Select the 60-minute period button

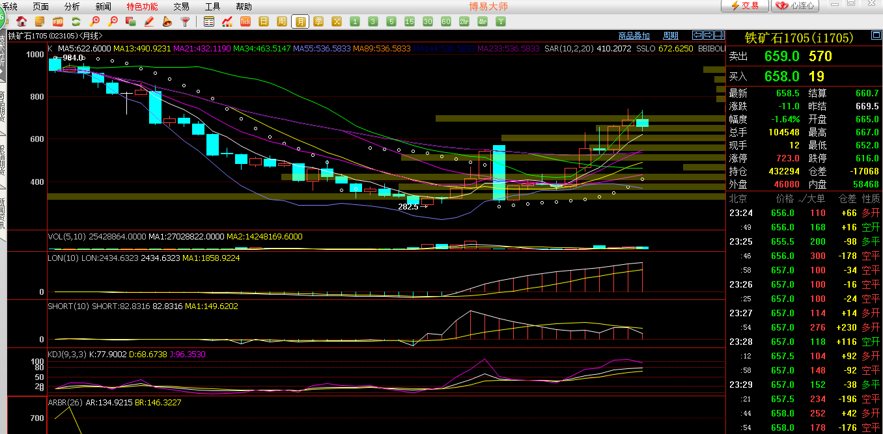(446, 21)
